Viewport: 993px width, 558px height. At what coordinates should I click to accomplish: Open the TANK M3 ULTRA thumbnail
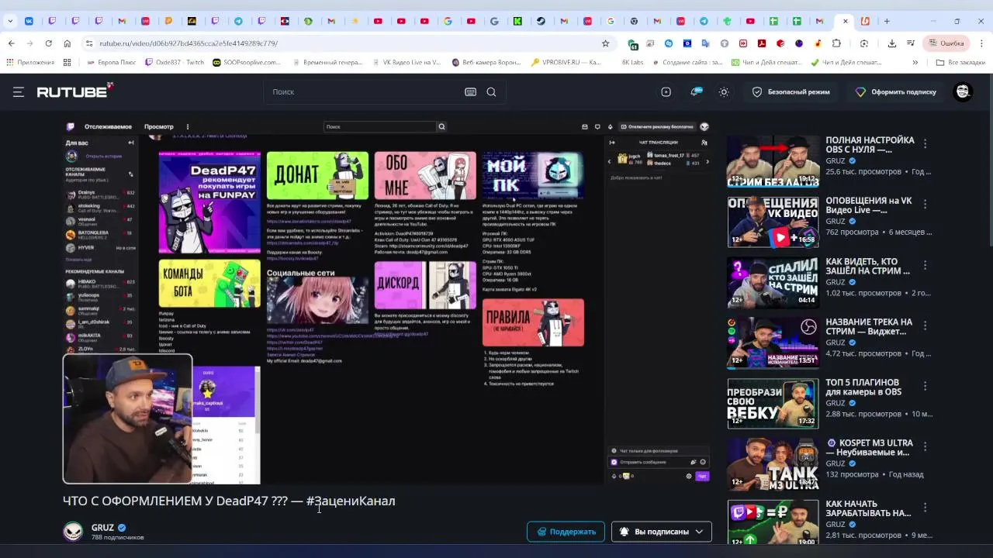pos(773,464)
